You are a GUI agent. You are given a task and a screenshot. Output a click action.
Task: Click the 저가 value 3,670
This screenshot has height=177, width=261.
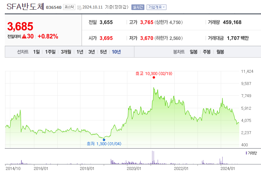click(x=147, y=38)
